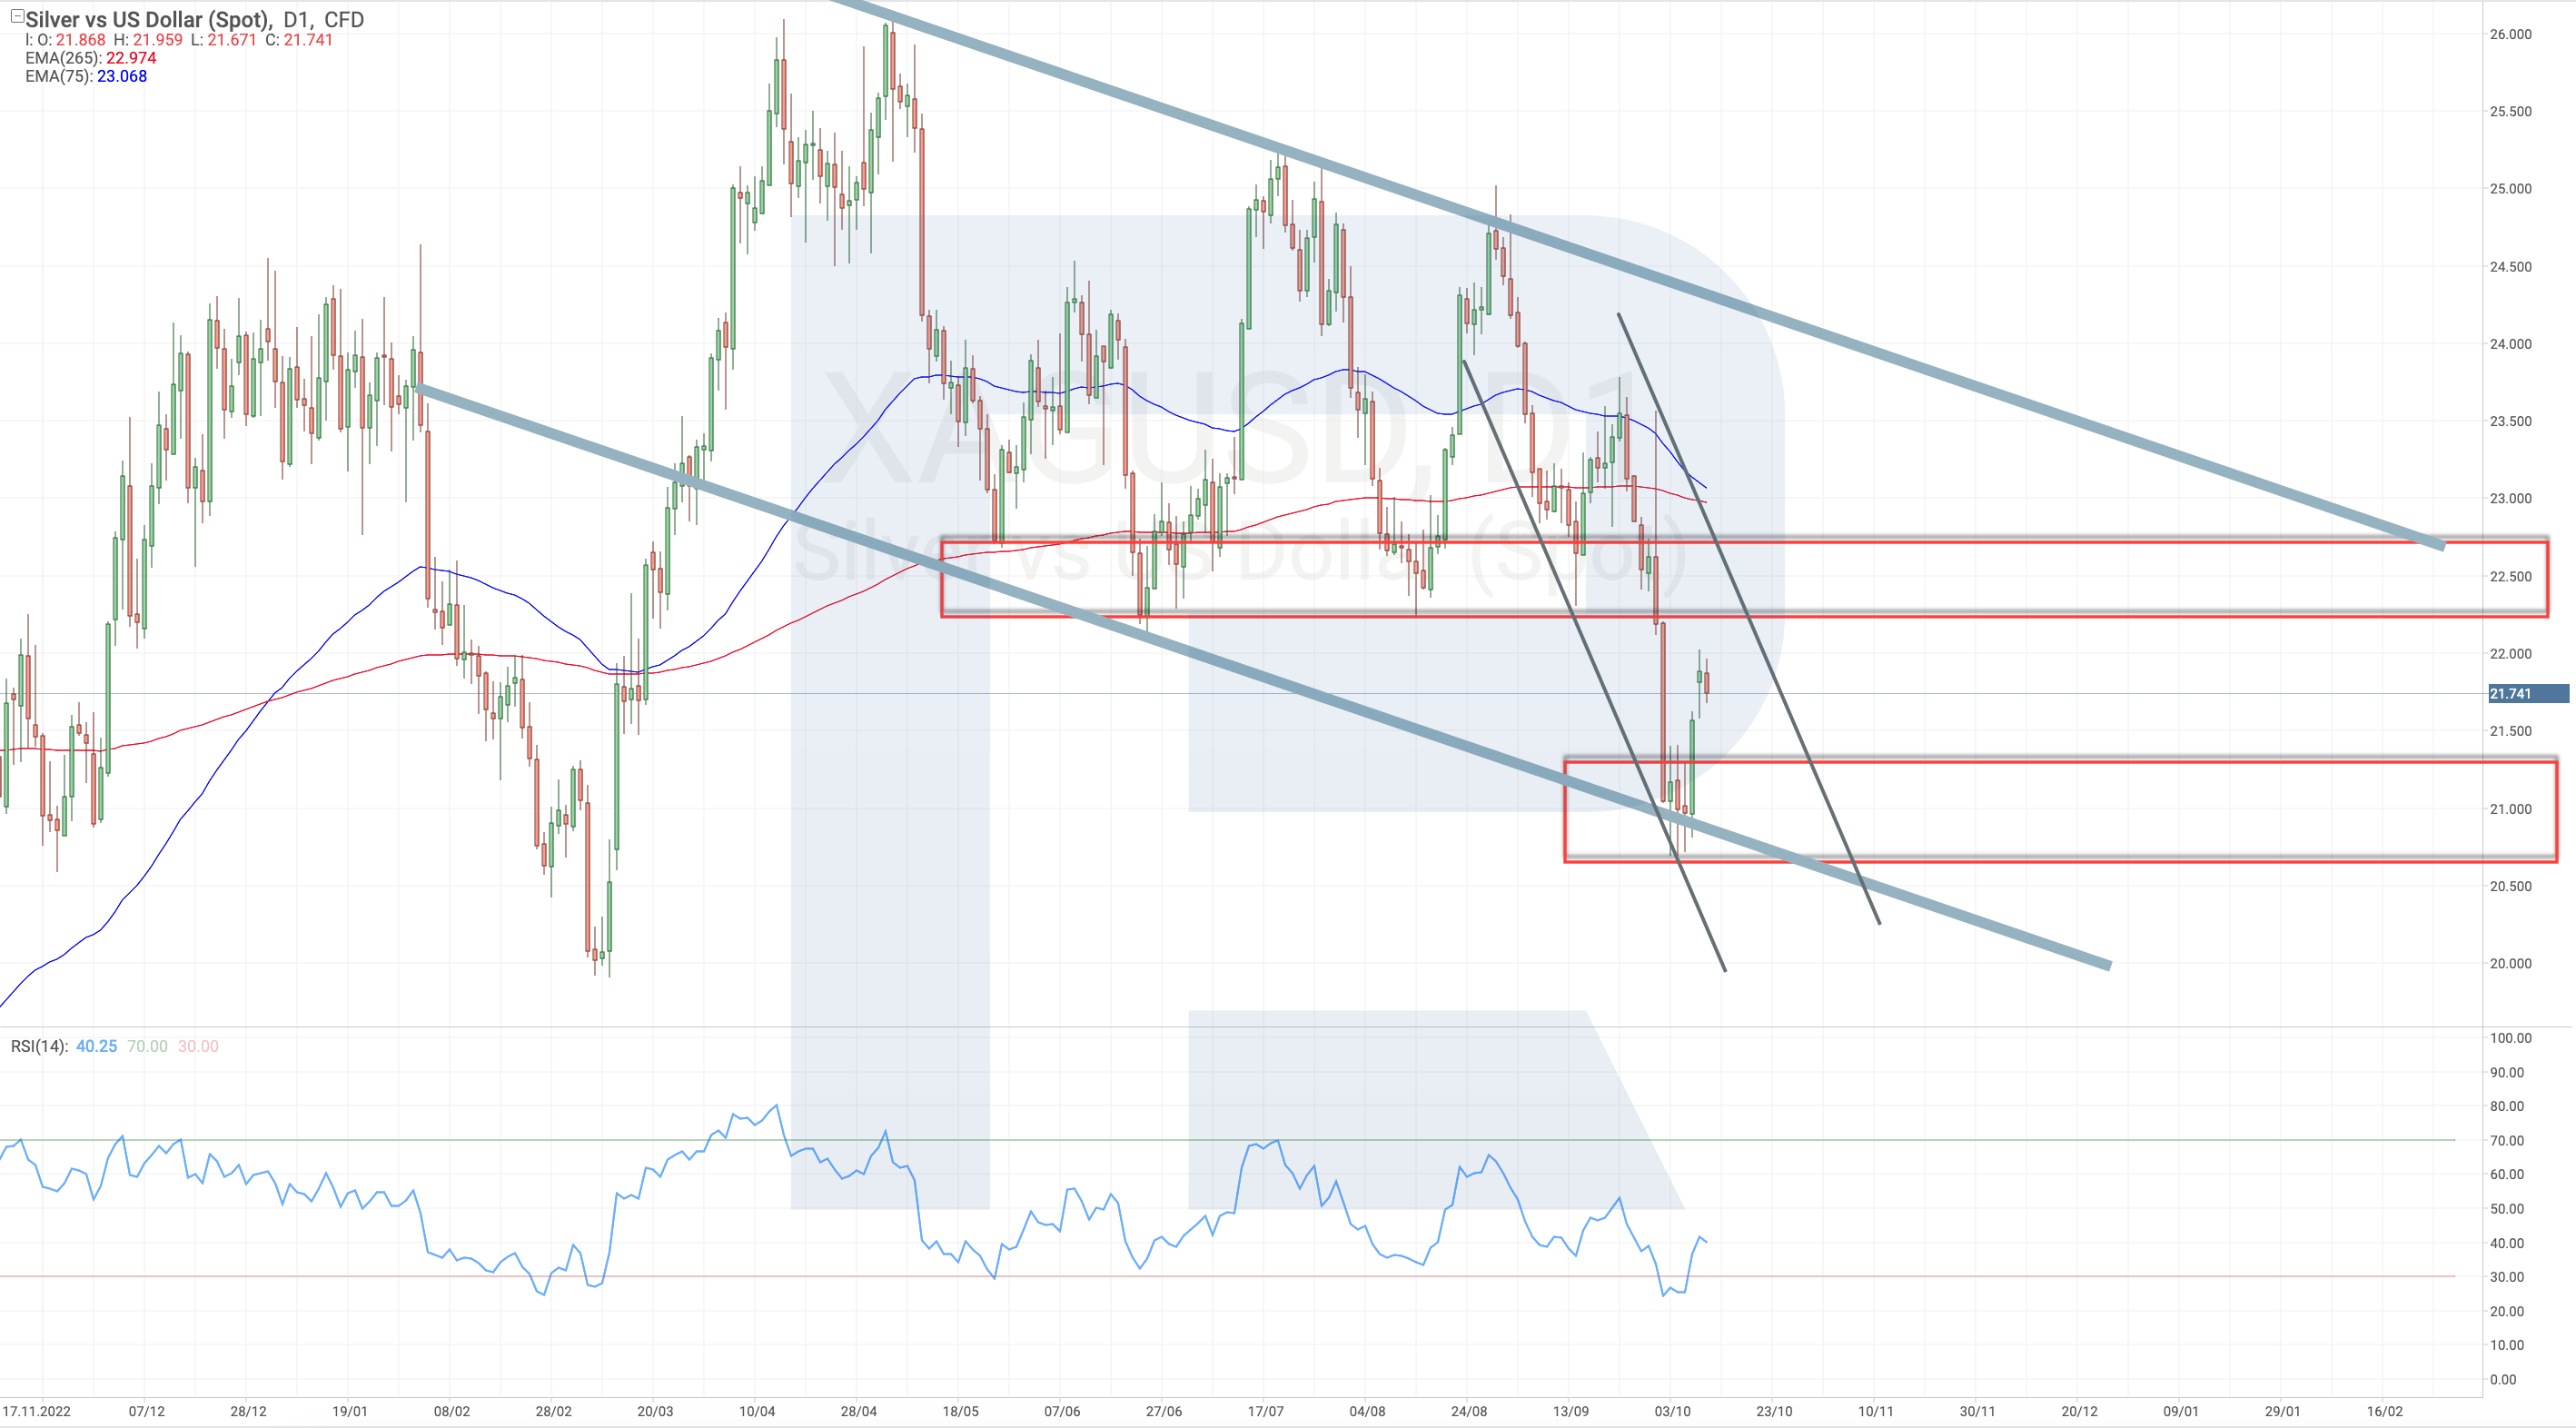Click the 13/09 date axis label
Viewport: 2576px width, 1428px height.
pyautogui.click(x=1571, y=1412)
